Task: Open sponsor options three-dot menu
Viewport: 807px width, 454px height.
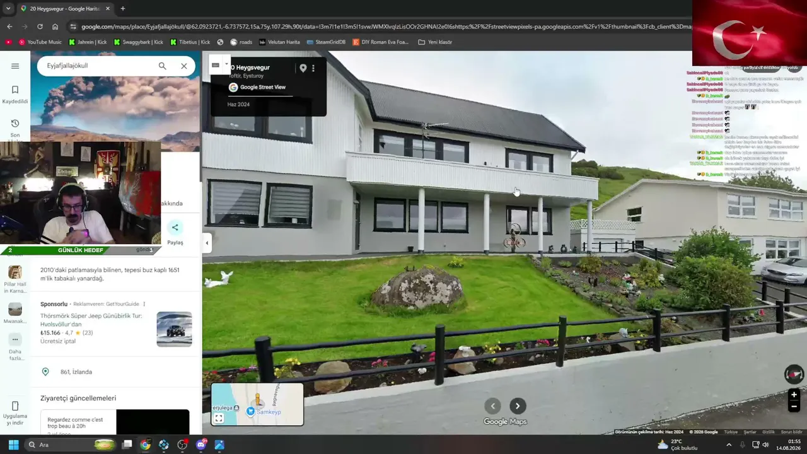Action: tap(144, 304)
